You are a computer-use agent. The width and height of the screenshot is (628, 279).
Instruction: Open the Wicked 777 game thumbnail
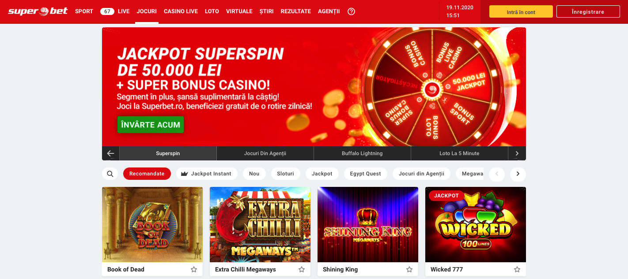[476, 225]
